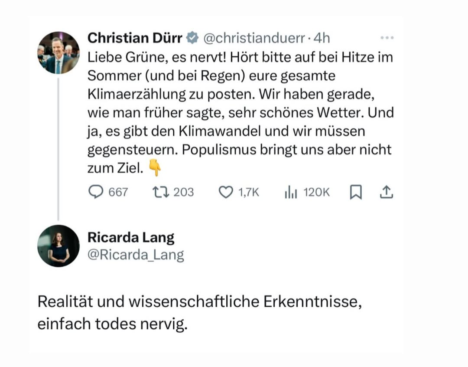Click the 203 retweet count
Screen dimensions: 468x367
(x=184, y=192)
